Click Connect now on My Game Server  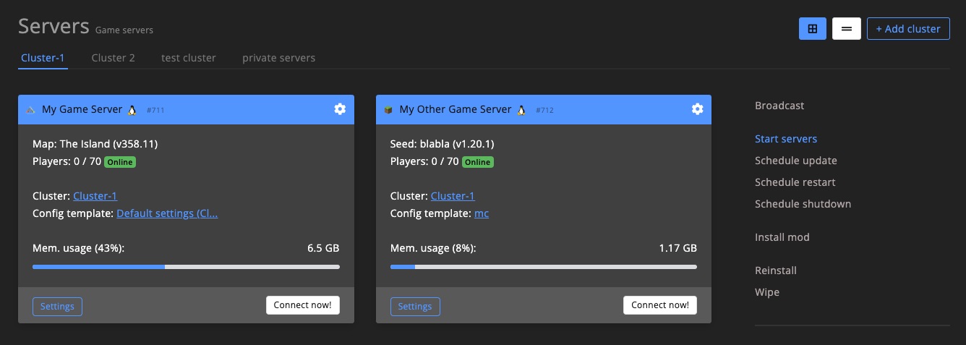pos(302,305)
